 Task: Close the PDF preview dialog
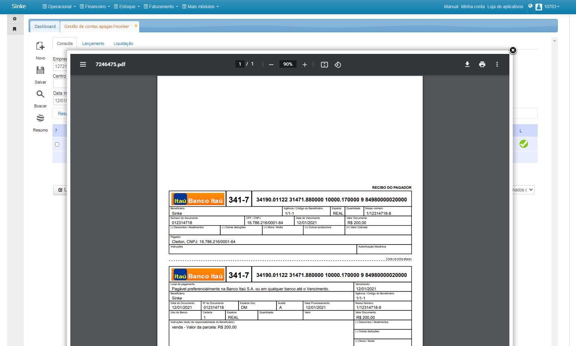[513, 50]
